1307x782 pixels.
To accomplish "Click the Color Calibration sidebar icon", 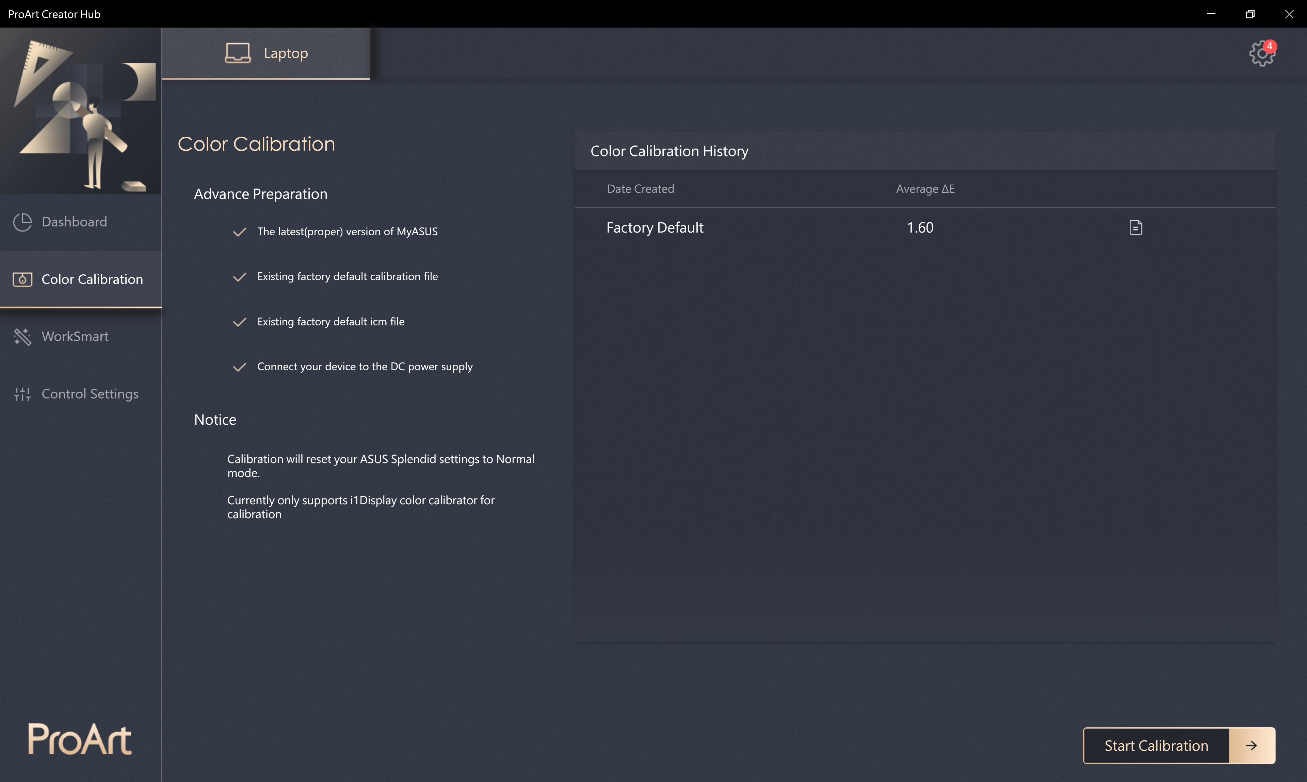I will point(22,279).
